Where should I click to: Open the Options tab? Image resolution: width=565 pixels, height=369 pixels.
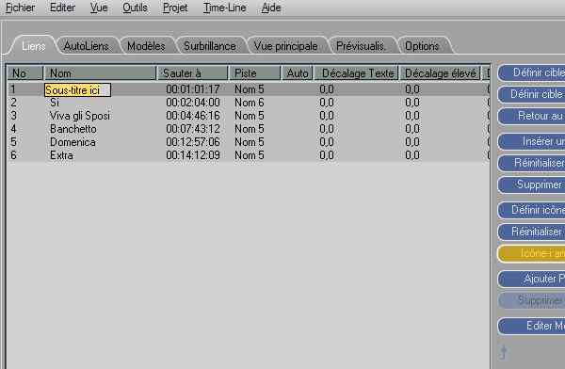[x=422, y=46]
